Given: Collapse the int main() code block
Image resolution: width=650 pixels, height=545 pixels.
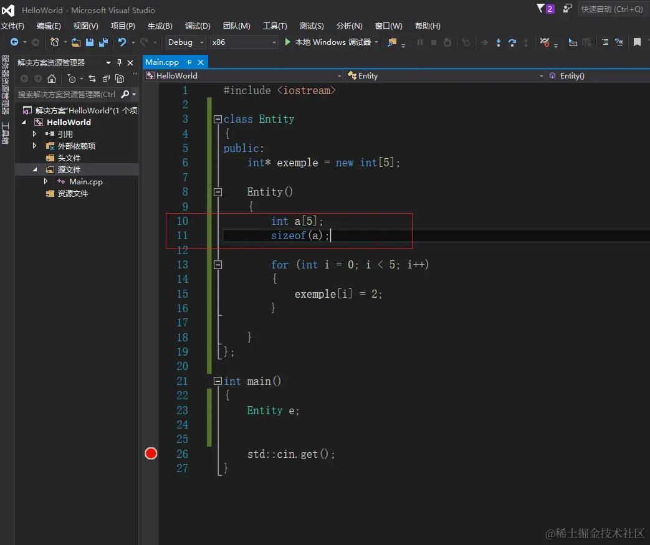Looking at the screenshot, I should (x=217, y=381).
